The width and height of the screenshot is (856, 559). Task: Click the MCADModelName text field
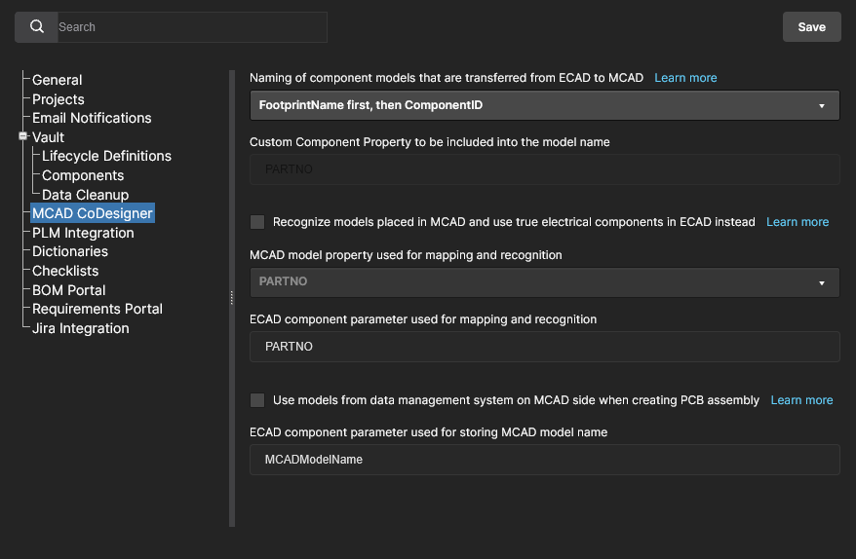pyautogui.click(x=544, y=460)
